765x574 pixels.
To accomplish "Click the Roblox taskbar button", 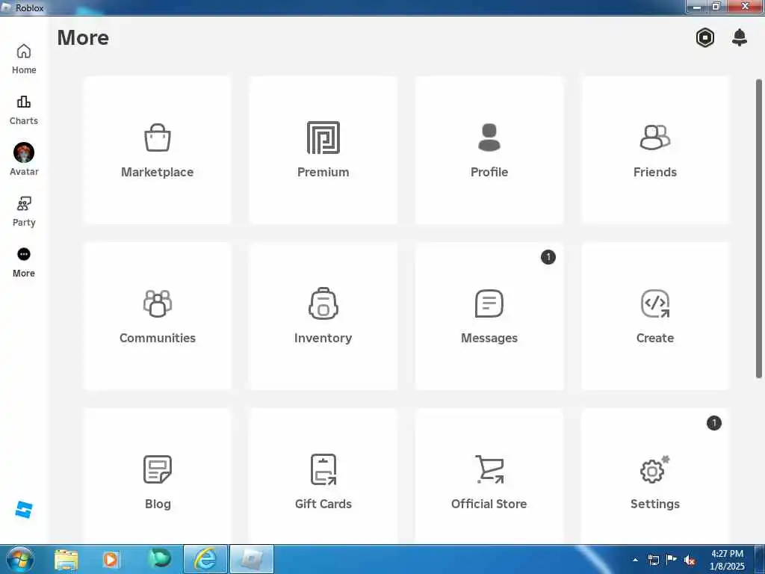I will coord(251,559).
